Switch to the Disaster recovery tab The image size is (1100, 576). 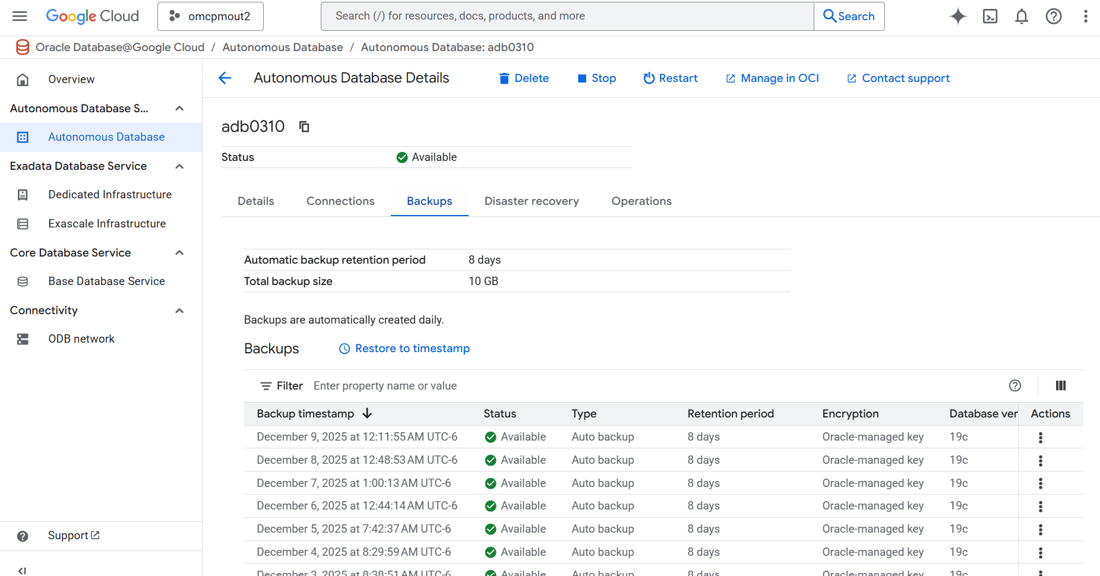pos(532,201)
